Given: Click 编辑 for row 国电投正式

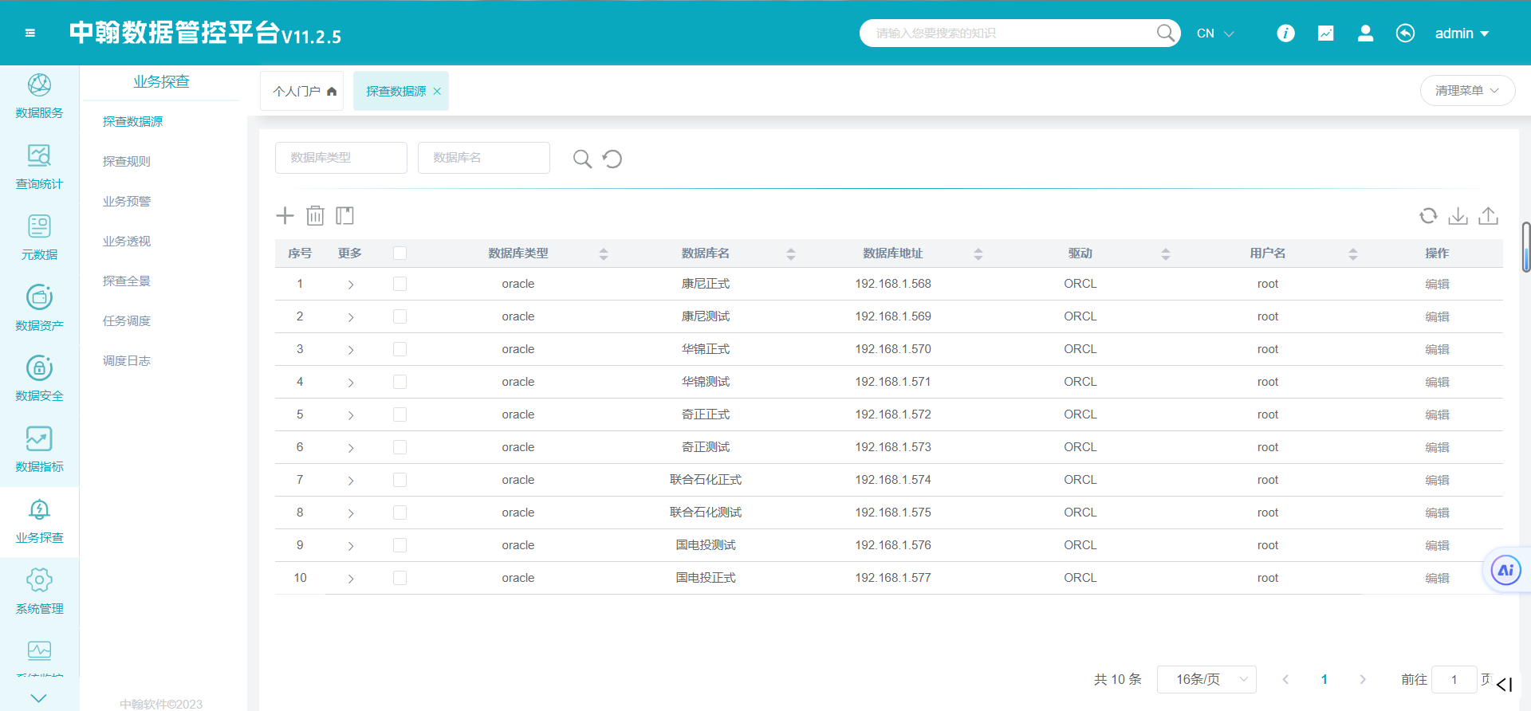Looking at the screenshot, I should (x=1437, y=578).
